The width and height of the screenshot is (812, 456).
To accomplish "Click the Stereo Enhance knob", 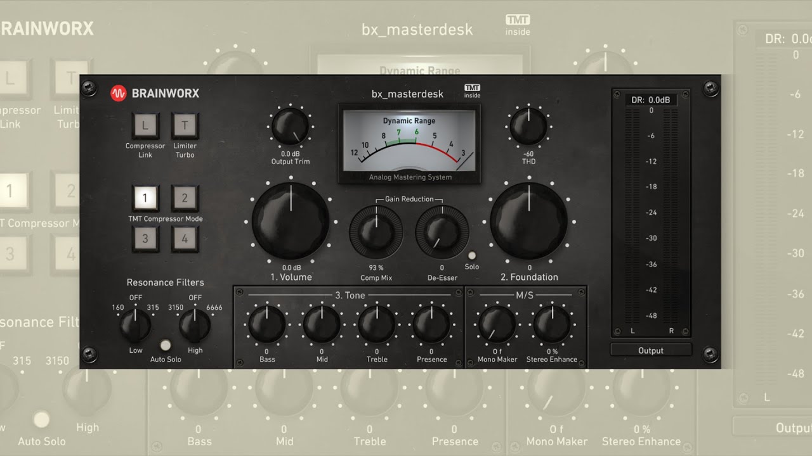I will coord(552,324).
